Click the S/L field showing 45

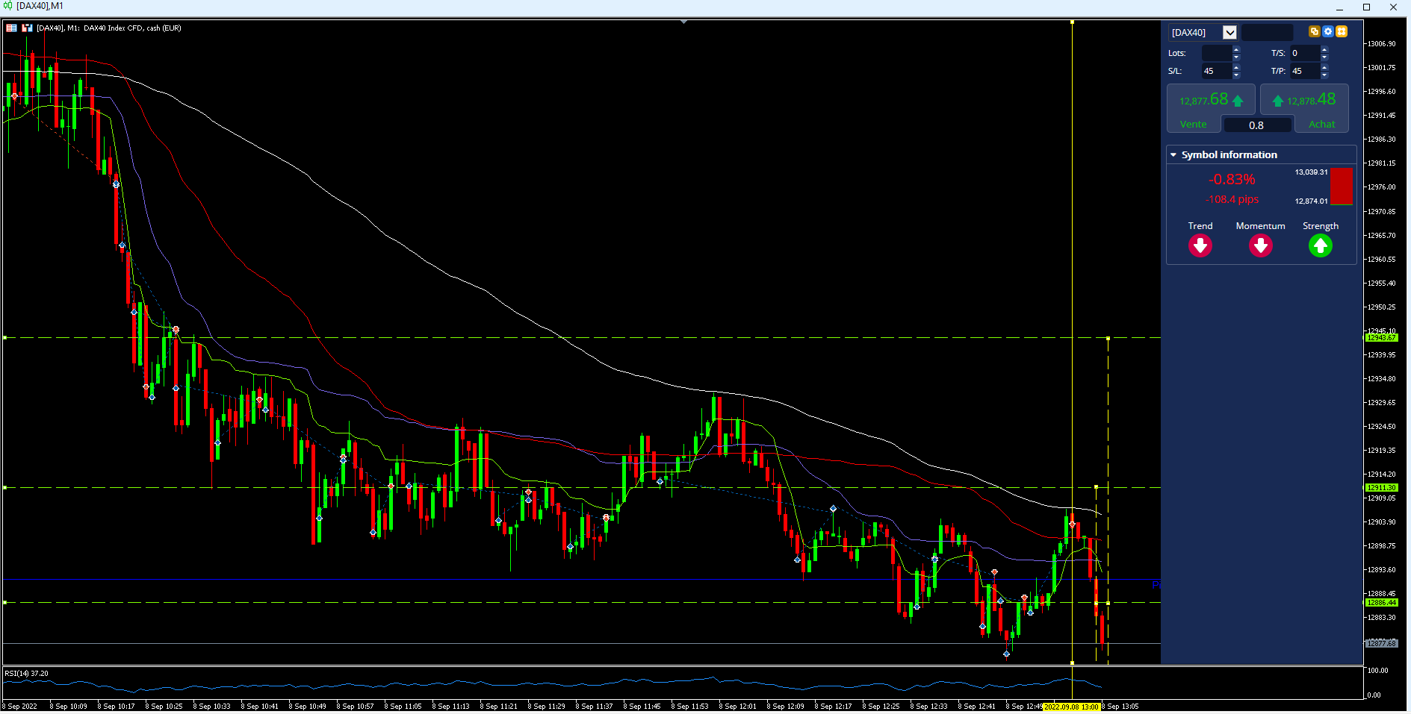click(x=1216, y=71)
